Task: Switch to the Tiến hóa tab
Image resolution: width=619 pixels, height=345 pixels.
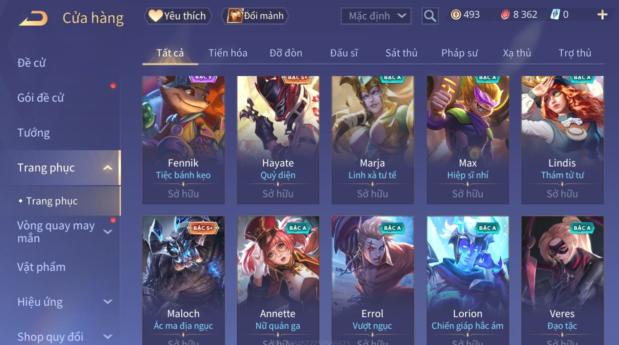Action: [228, 53]
